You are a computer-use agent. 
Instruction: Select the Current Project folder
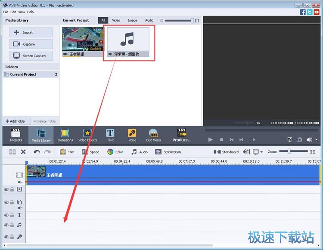click(x=31, y=74)
